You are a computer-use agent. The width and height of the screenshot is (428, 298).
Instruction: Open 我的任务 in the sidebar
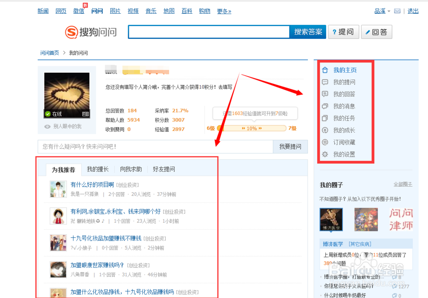[x=344, y=118]
